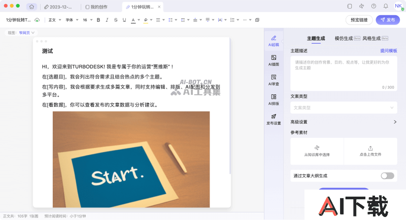406x220 pixels.
Task: Open the 提问模板 link
Action: (389, 51)
